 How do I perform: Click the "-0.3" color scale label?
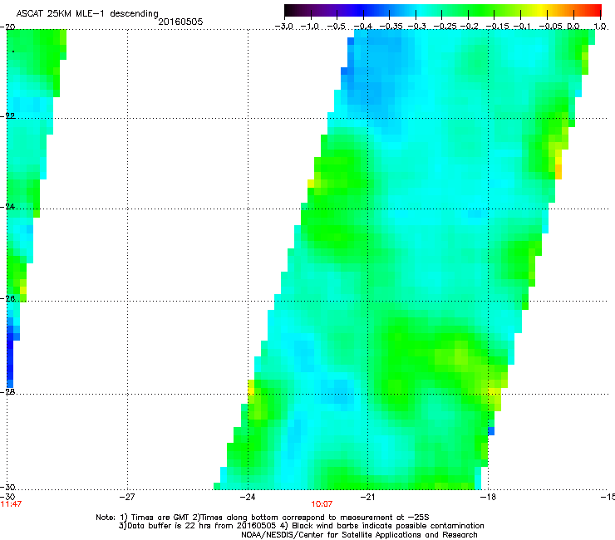pyautogui.click(x=416, y=27)
